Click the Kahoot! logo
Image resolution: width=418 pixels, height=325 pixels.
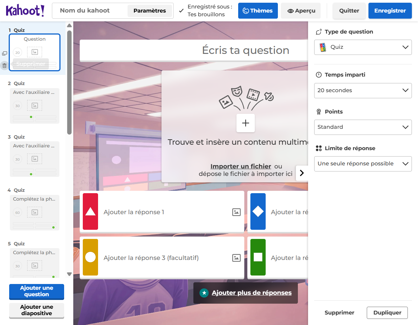25,11
